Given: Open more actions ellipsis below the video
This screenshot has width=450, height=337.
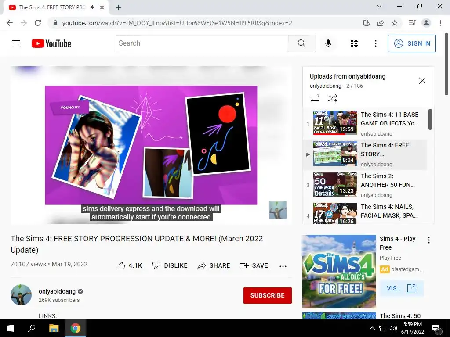Looking at the screenshot, I should tap(283, 266).
